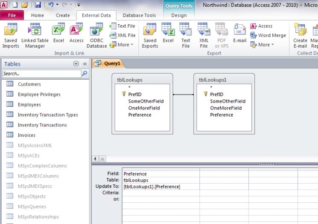
Task: Click the Save icon in Quick Access Toolbar
Action: click(x=38, y=6)
